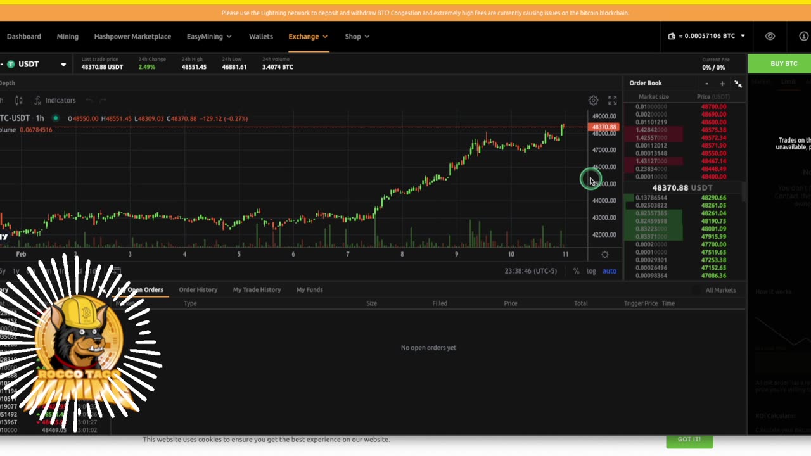Expand the Exchange menu
This screenshot has width=811, height=456.
308,36
